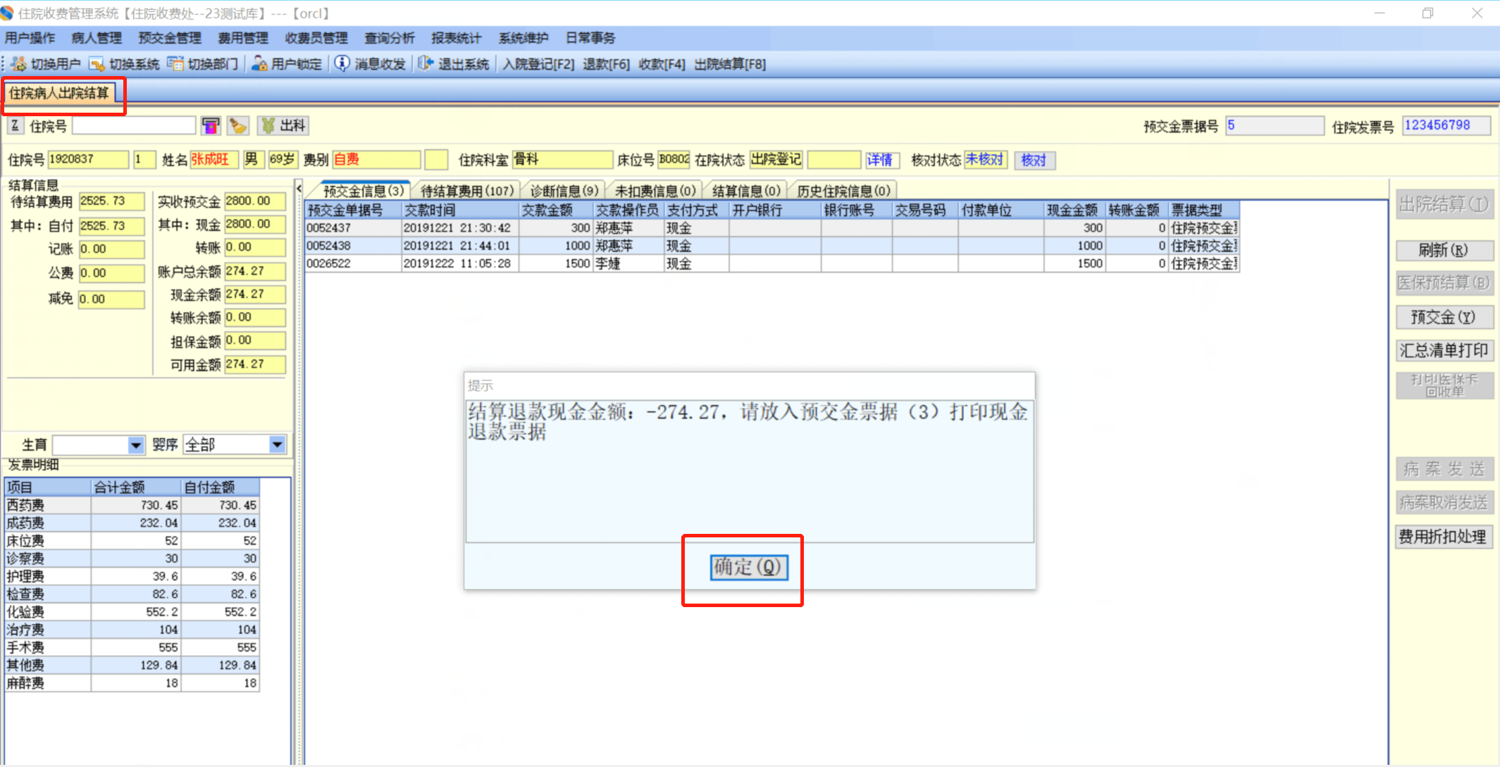Click the broom clear icon
This screenshot has height=767, width=1500.
(238, 126)
